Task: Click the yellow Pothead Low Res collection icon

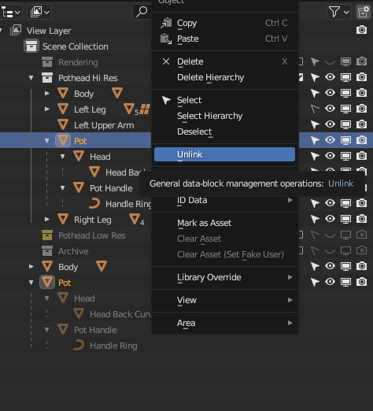Action: [x=47, y=235]
